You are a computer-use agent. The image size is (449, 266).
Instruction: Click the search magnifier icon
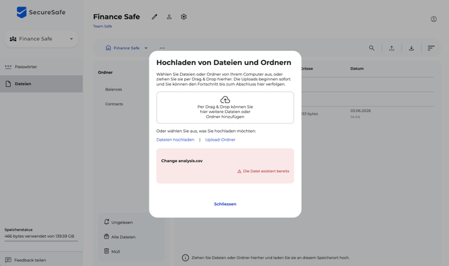pos(372,48)
